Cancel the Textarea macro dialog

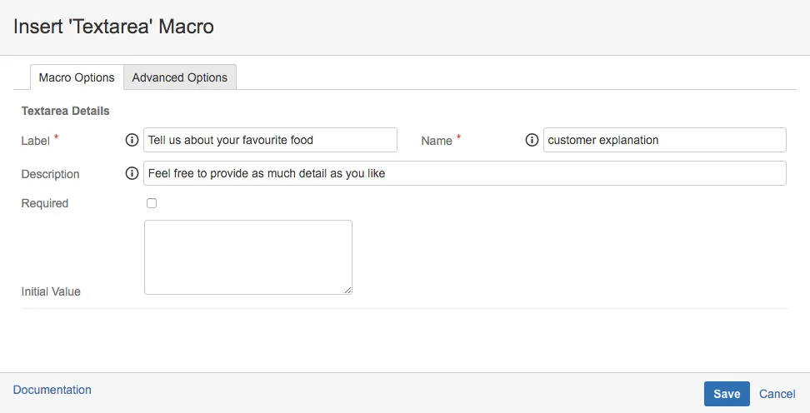pos(777,394)
